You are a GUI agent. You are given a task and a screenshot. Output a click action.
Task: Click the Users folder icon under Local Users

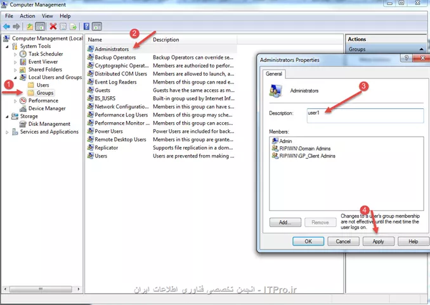(31, 85)
